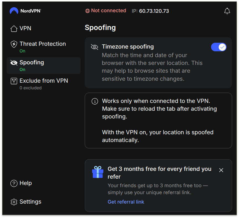Viewport: 239px width, 218px height.
Task: Select the Exclude from VPN menu label
Action: click(x=44, y=81)
